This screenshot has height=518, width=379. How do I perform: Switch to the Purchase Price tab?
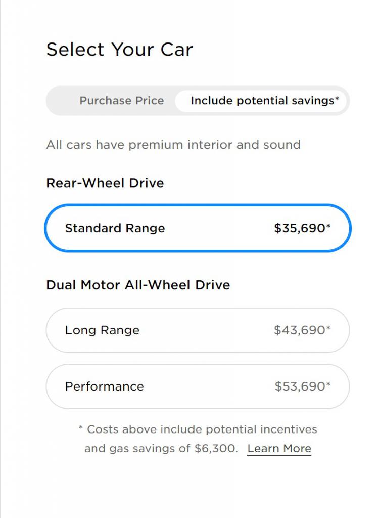pyautogui.click(x=121, y=101)
